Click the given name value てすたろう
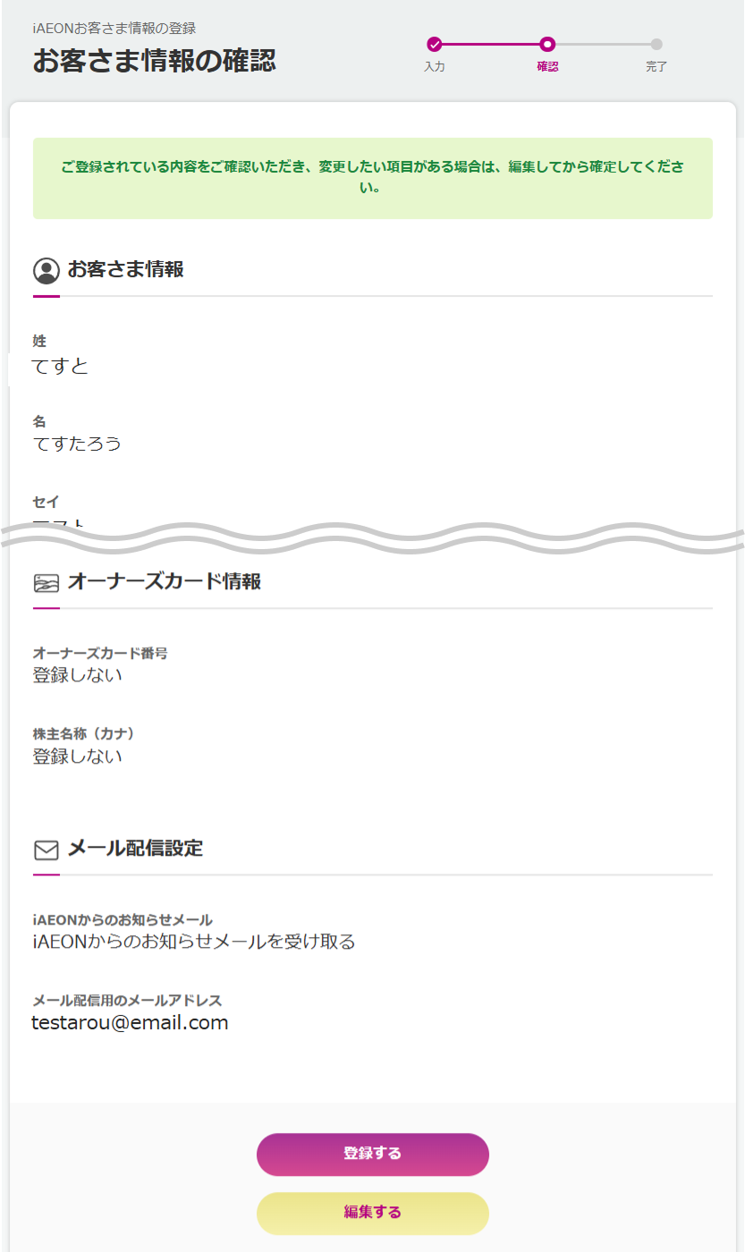 pyautogui.click(x=77, y=444)
